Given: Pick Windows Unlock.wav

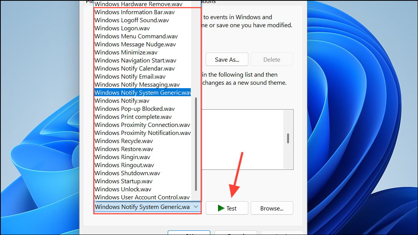Looking at the screenshot, I should pos(143,189).
